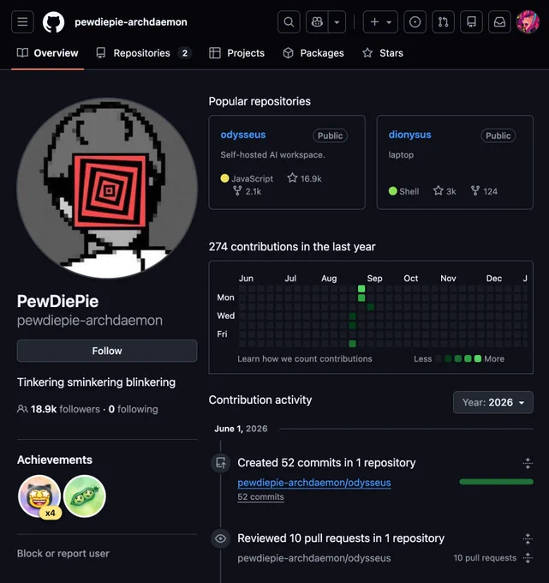
Task: Click the large PewDiePie profile picture
Action: [x=107, y=188]
